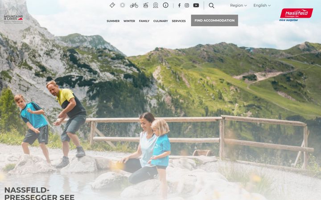
Task: Open the ticket shop icon
Action: point(112,5)
